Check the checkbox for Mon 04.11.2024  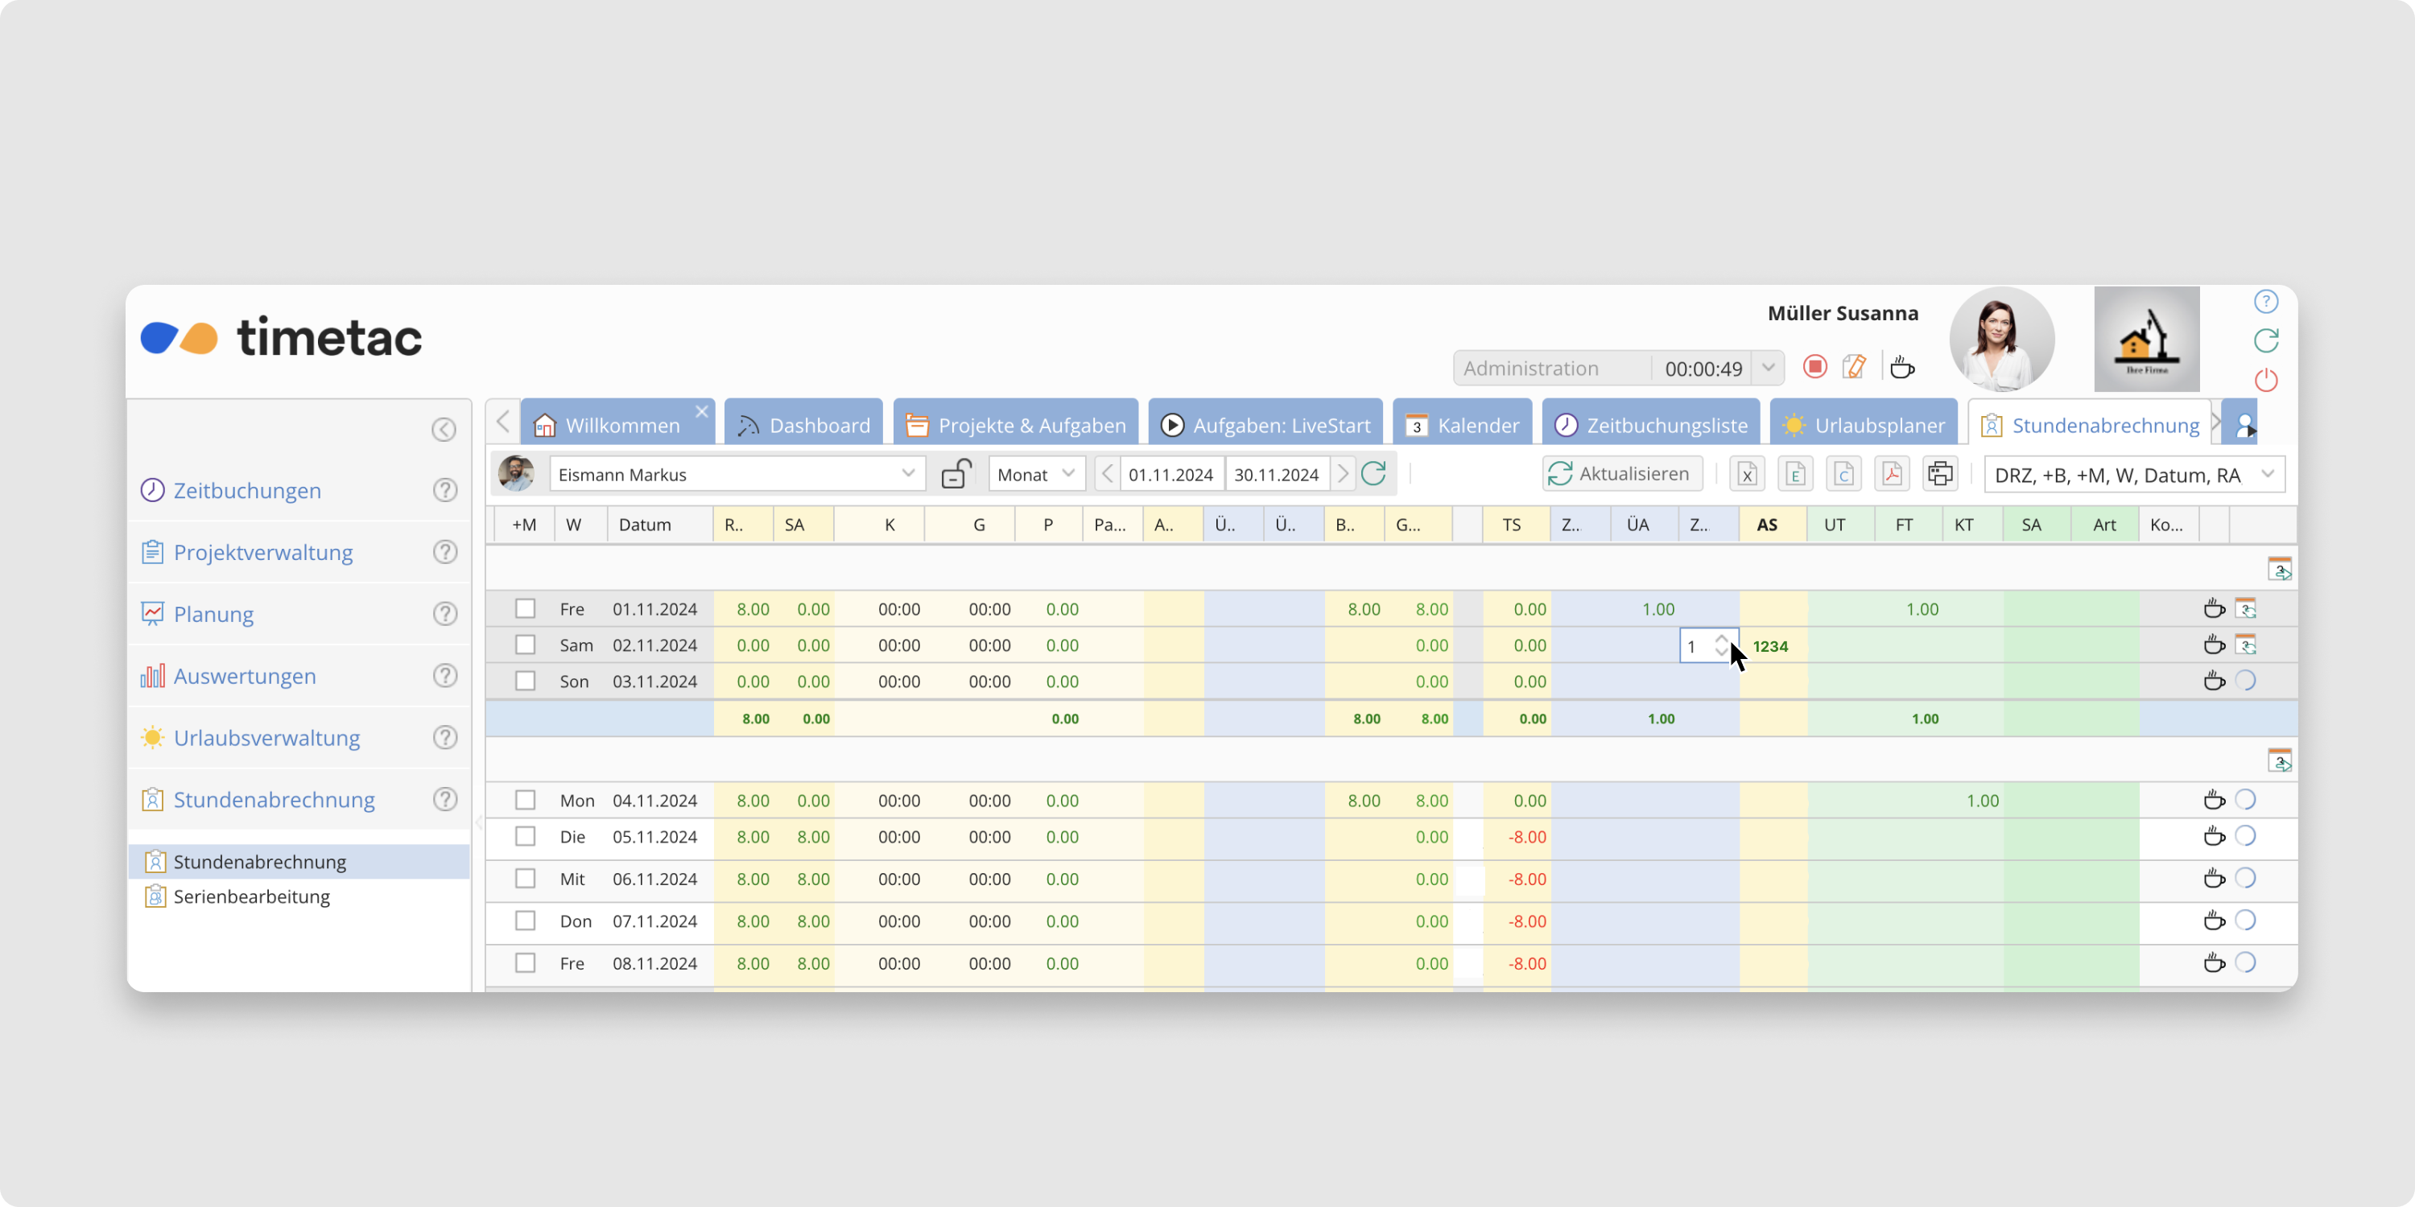pyautogui.click(x=525, y=801)
